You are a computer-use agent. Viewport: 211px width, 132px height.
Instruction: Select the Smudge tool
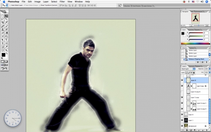(2, 36)
